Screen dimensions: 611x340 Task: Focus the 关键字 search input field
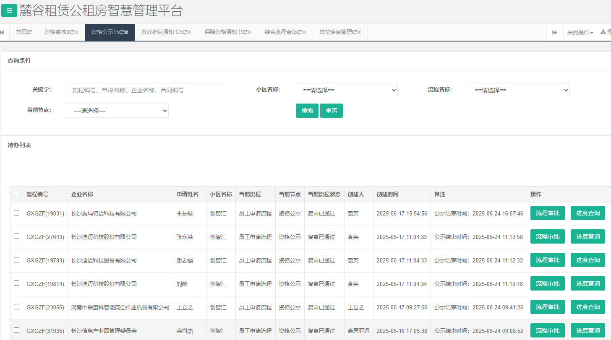(146, 90)
